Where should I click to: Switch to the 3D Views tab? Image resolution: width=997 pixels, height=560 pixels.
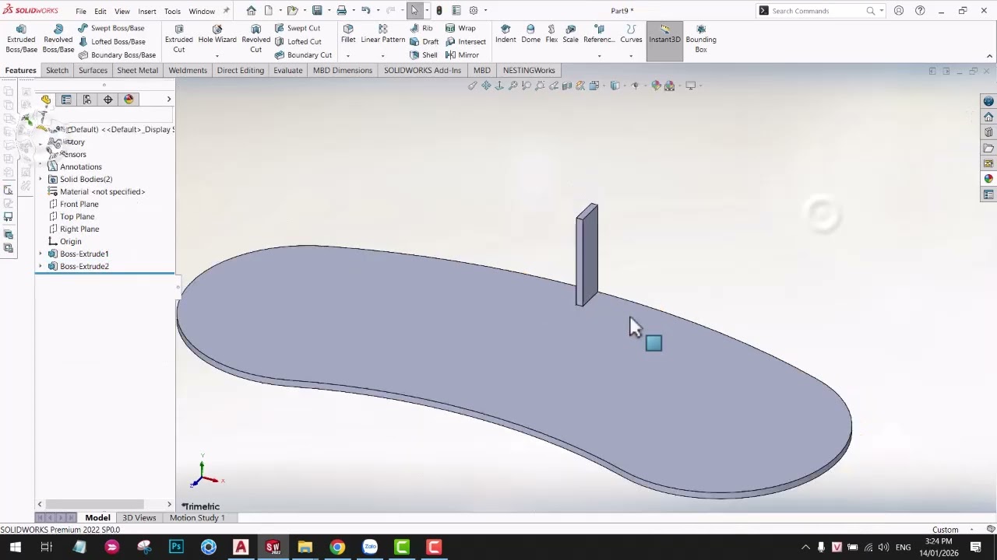pos(139,518)
